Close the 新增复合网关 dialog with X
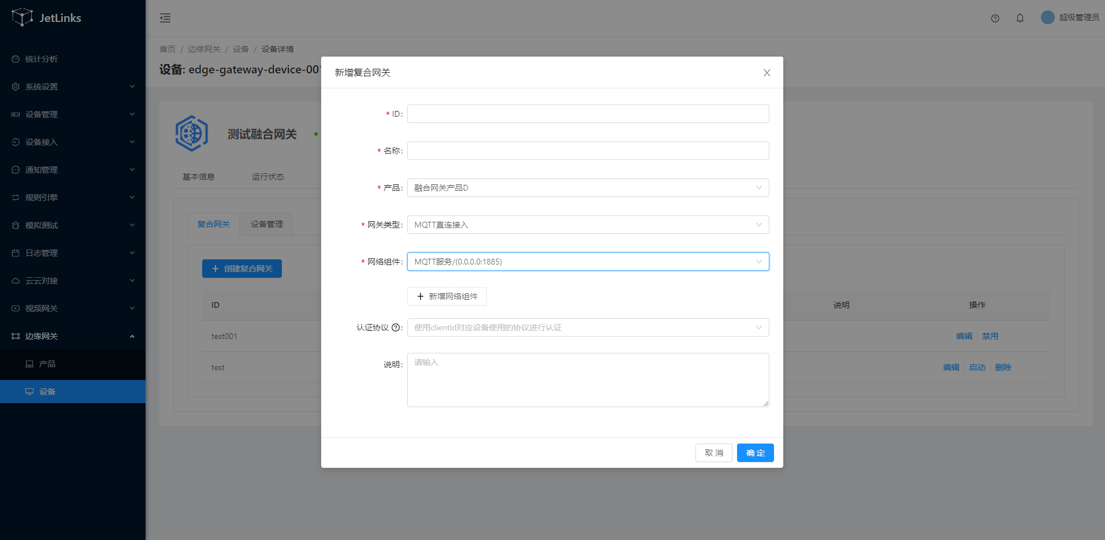Screen dimensions: 1105x540 (x=767, y=73)
